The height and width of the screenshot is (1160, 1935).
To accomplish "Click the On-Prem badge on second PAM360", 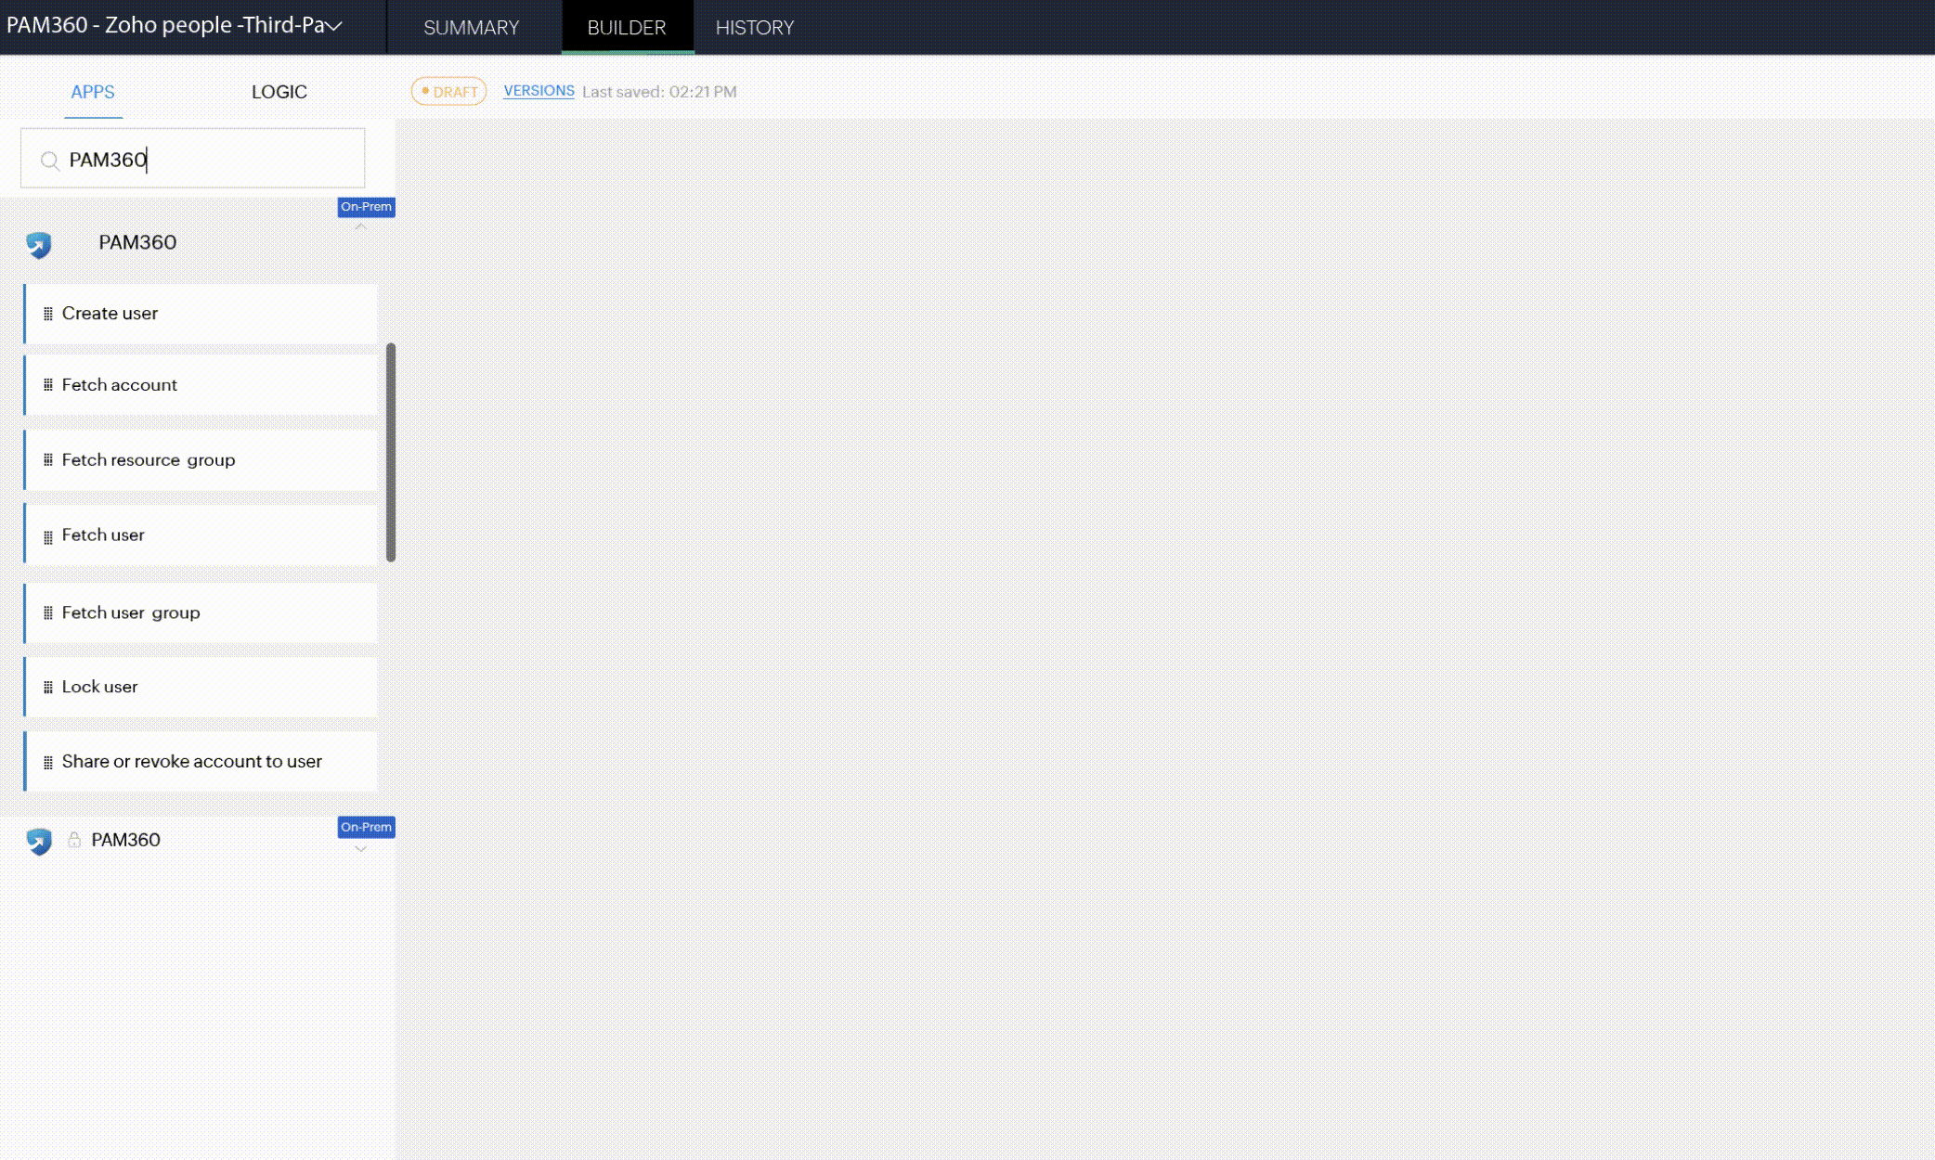I will click(x=365, y=826).
